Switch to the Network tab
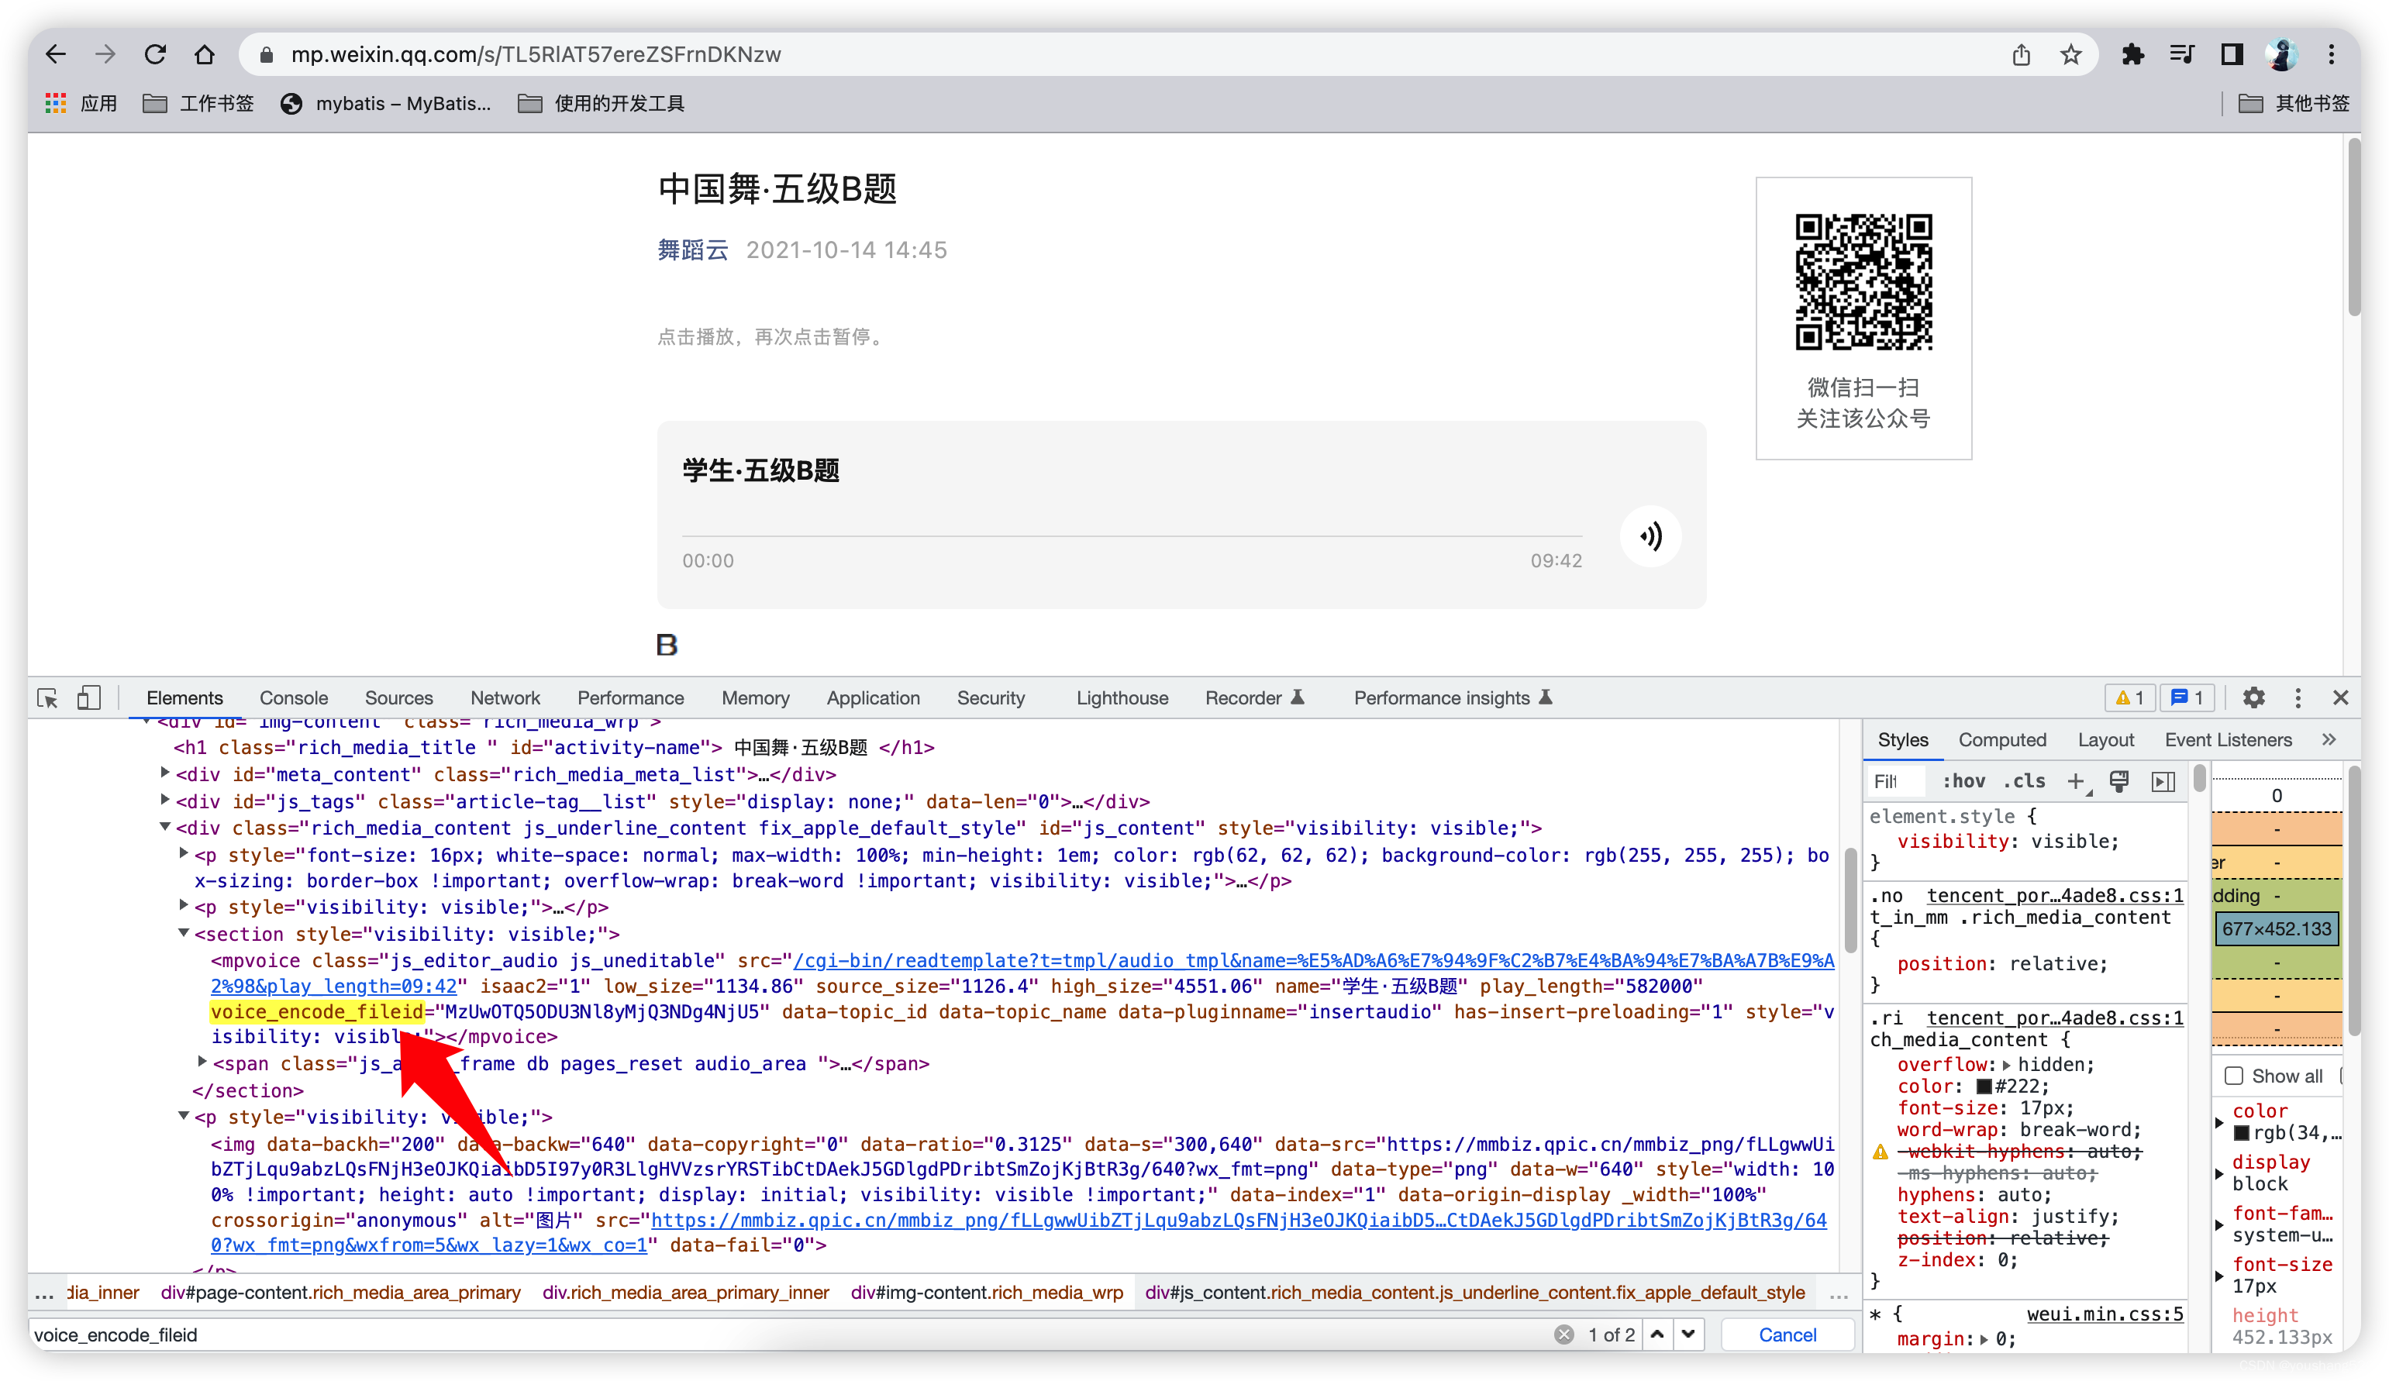The height and width of the screenshot is (1381, 2389). (x=505, y=698)
